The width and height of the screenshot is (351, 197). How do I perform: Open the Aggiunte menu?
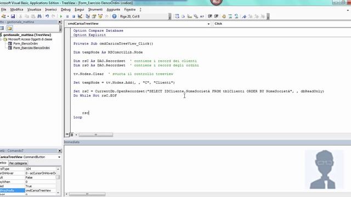[x=114, y=10]
